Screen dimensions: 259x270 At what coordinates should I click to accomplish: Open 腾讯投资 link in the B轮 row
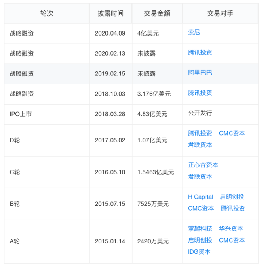(x=233, y=208)
